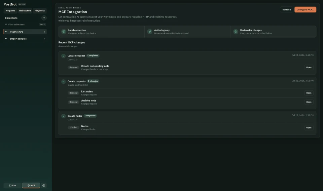The image size is (323, 191).
Task: Click search icon in Filter collections
Action: (6, 25)
